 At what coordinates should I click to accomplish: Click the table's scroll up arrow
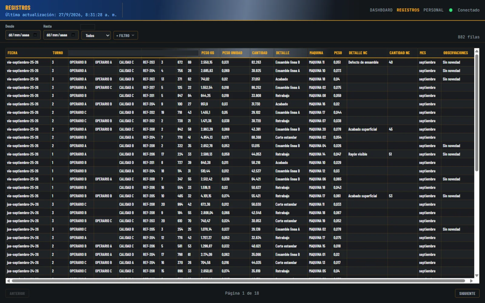[x=477, y=51]
